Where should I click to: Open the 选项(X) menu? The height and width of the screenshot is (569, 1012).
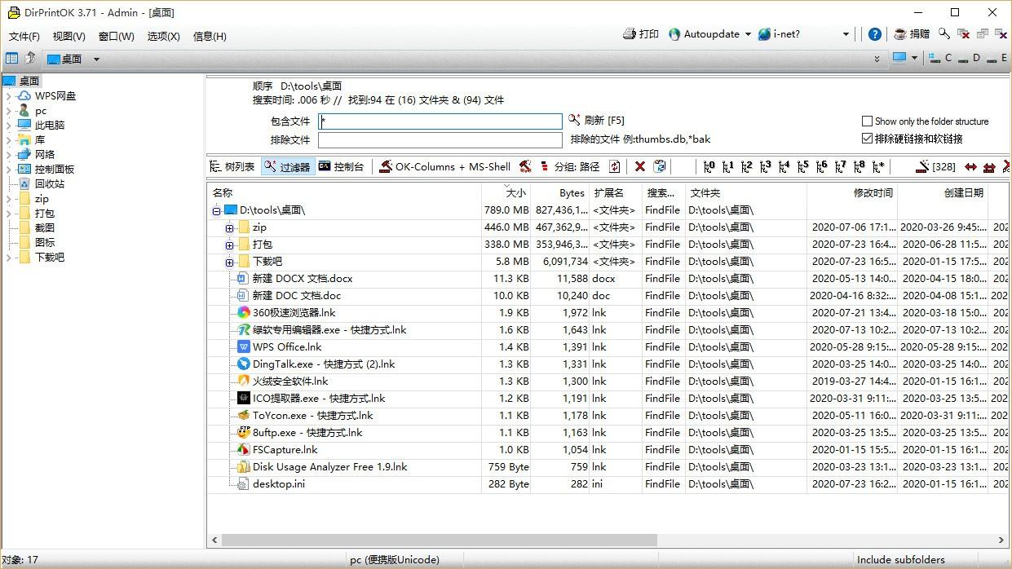point(164,36)
